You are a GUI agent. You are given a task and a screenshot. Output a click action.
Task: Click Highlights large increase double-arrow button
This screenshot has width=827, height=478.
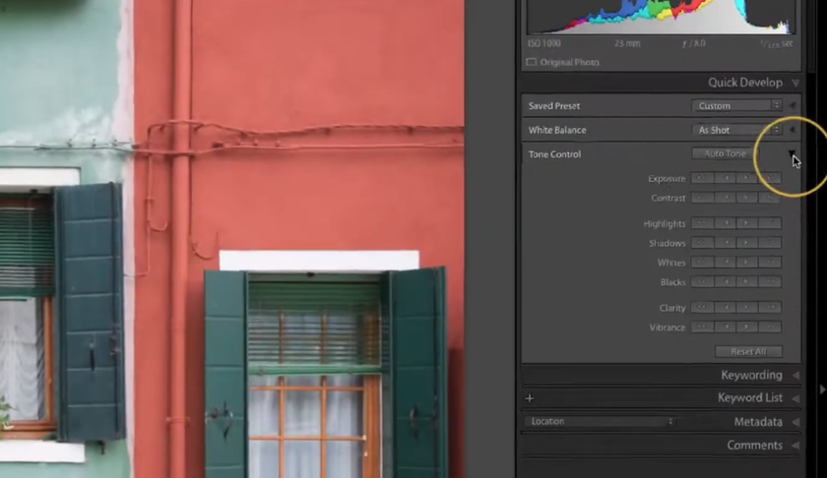(x=770, y=223)
